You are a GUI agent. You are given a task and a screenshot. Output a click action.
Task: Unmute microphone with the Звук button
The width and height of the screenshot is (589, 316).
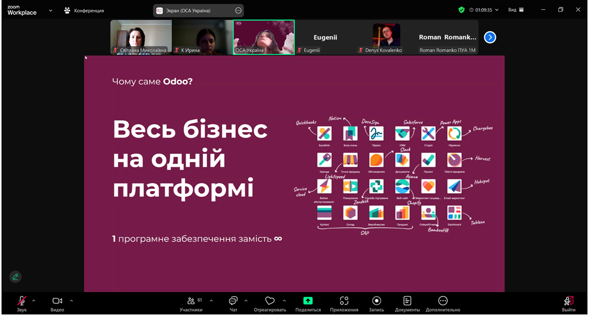22,304
